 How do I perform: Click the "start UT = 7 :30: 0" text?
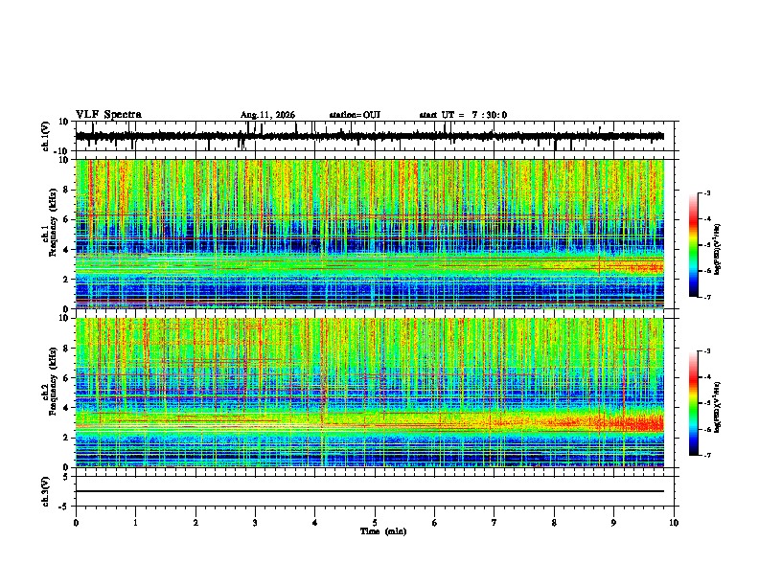pos(463,115)
